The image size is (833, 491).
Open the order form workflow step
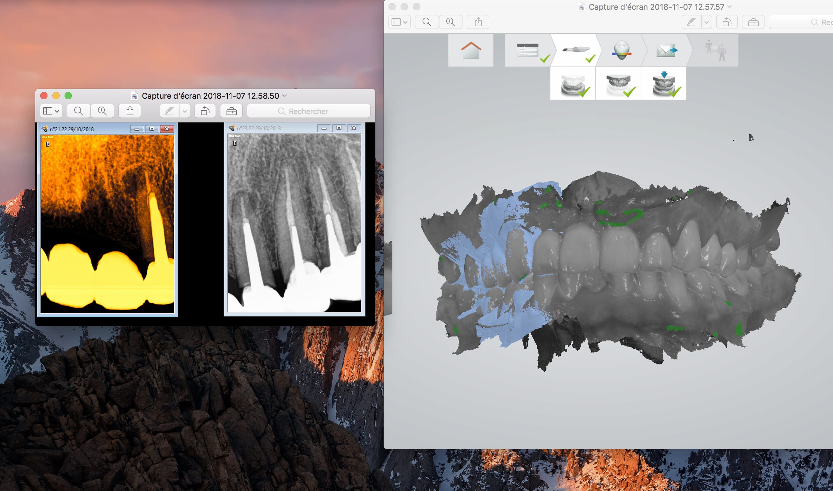[528, 50]
